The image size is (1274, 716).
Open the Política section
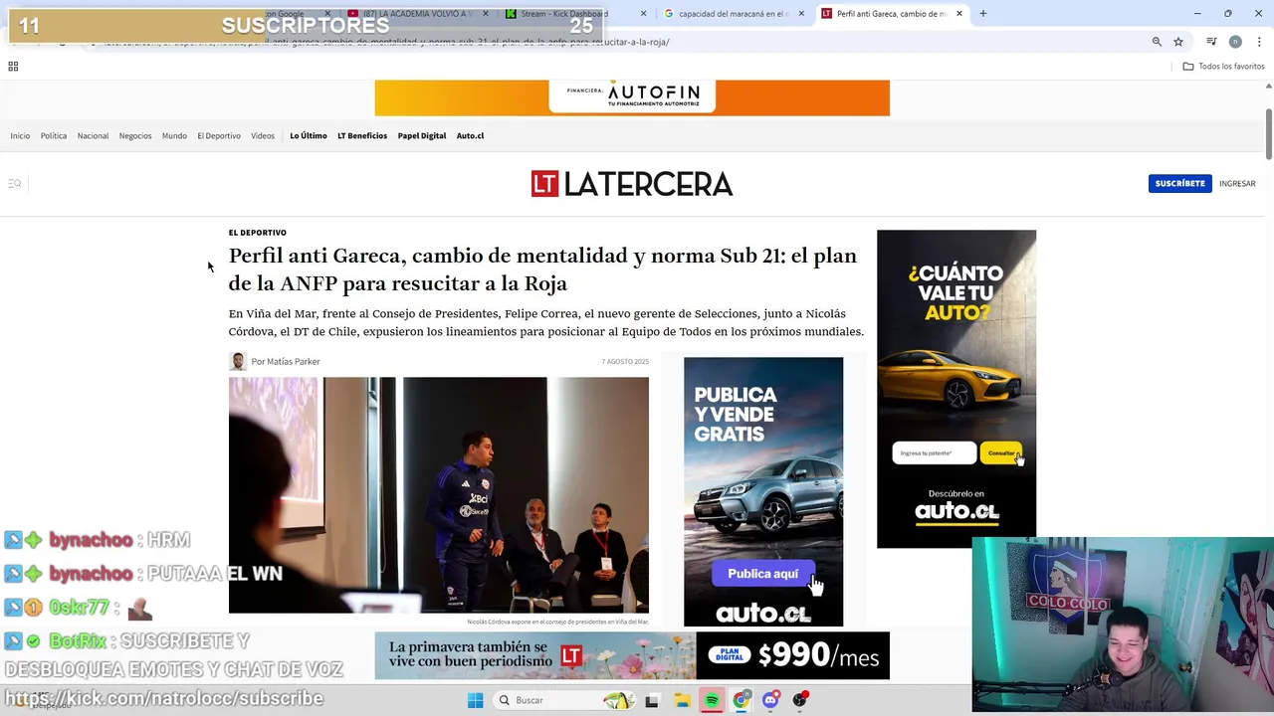(54, 136)
